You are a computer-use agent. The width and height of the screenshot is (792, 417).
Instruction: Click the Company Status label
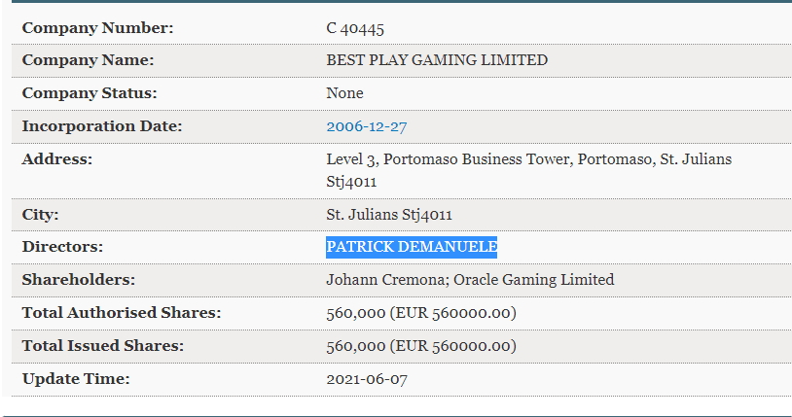90,93
